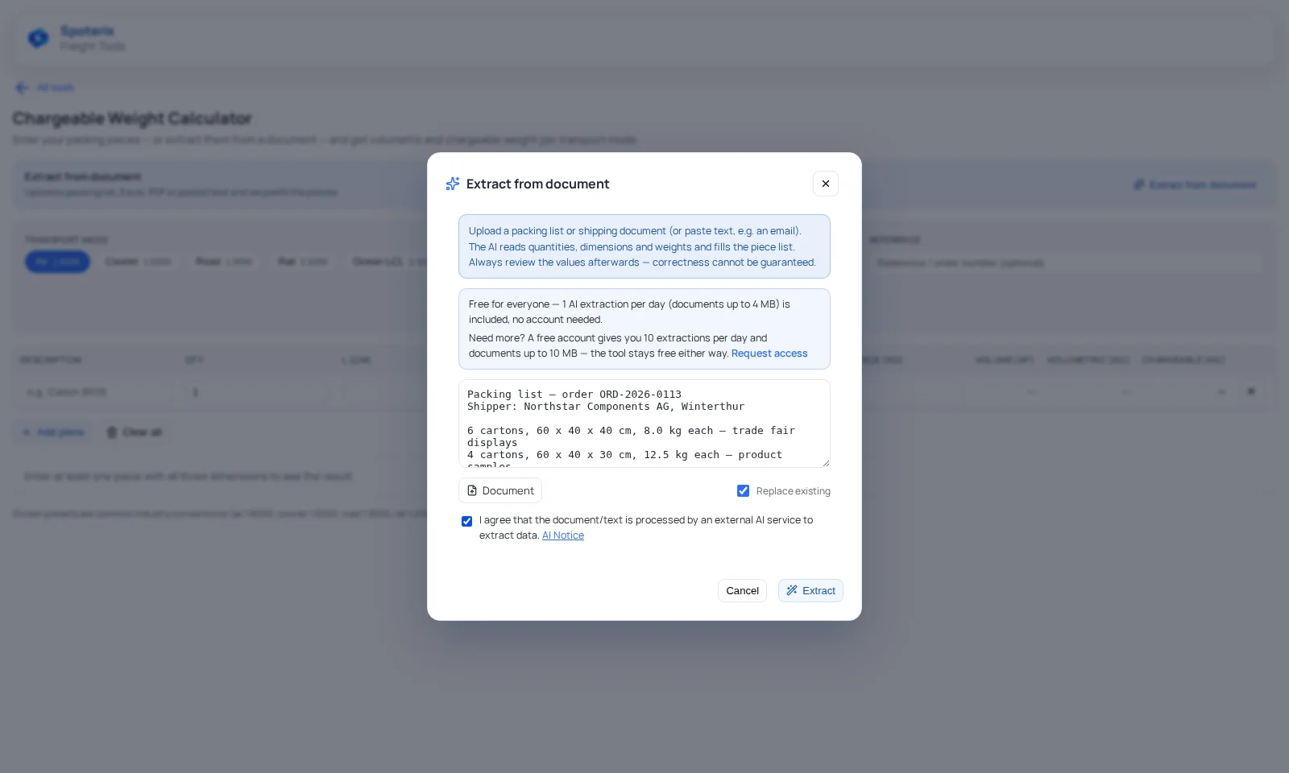Image resolution: width=1289 pixels, height=773 pixels.
Task: Open the Request access link
Action: (769, 353)
